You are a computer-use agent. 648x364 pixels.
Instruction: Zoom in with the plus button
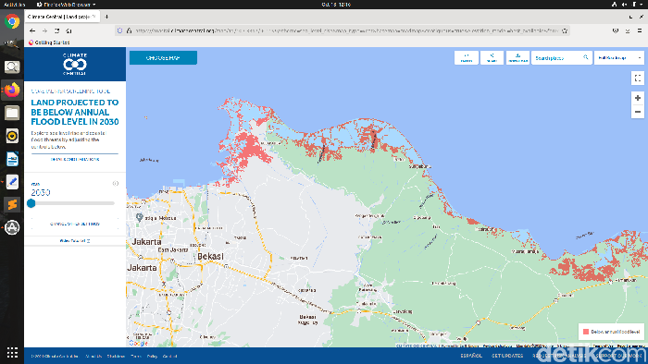pos(637,98)
